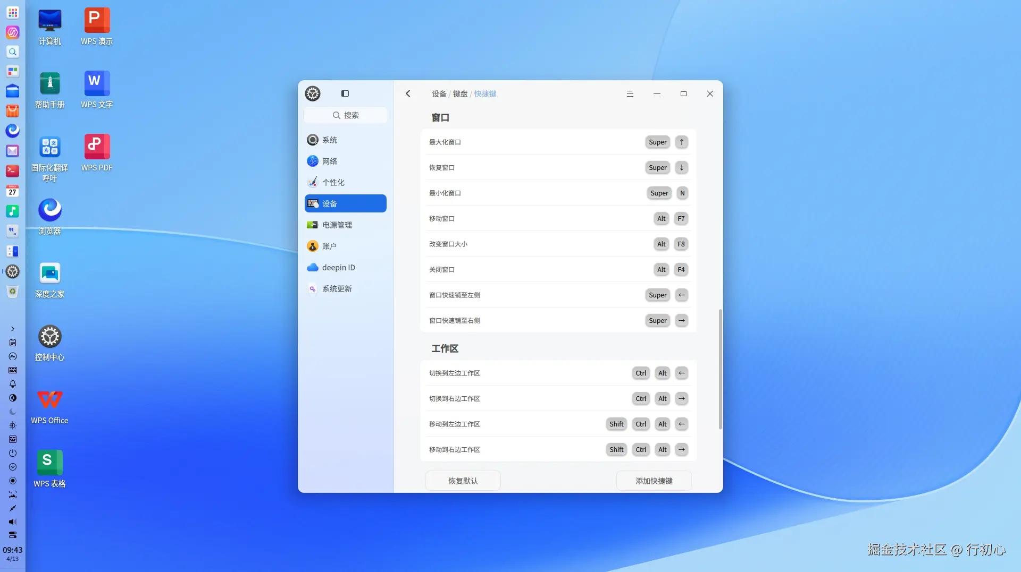Go back with the left chevron arrow
The image size is (1021, 572).
[408, 93]
